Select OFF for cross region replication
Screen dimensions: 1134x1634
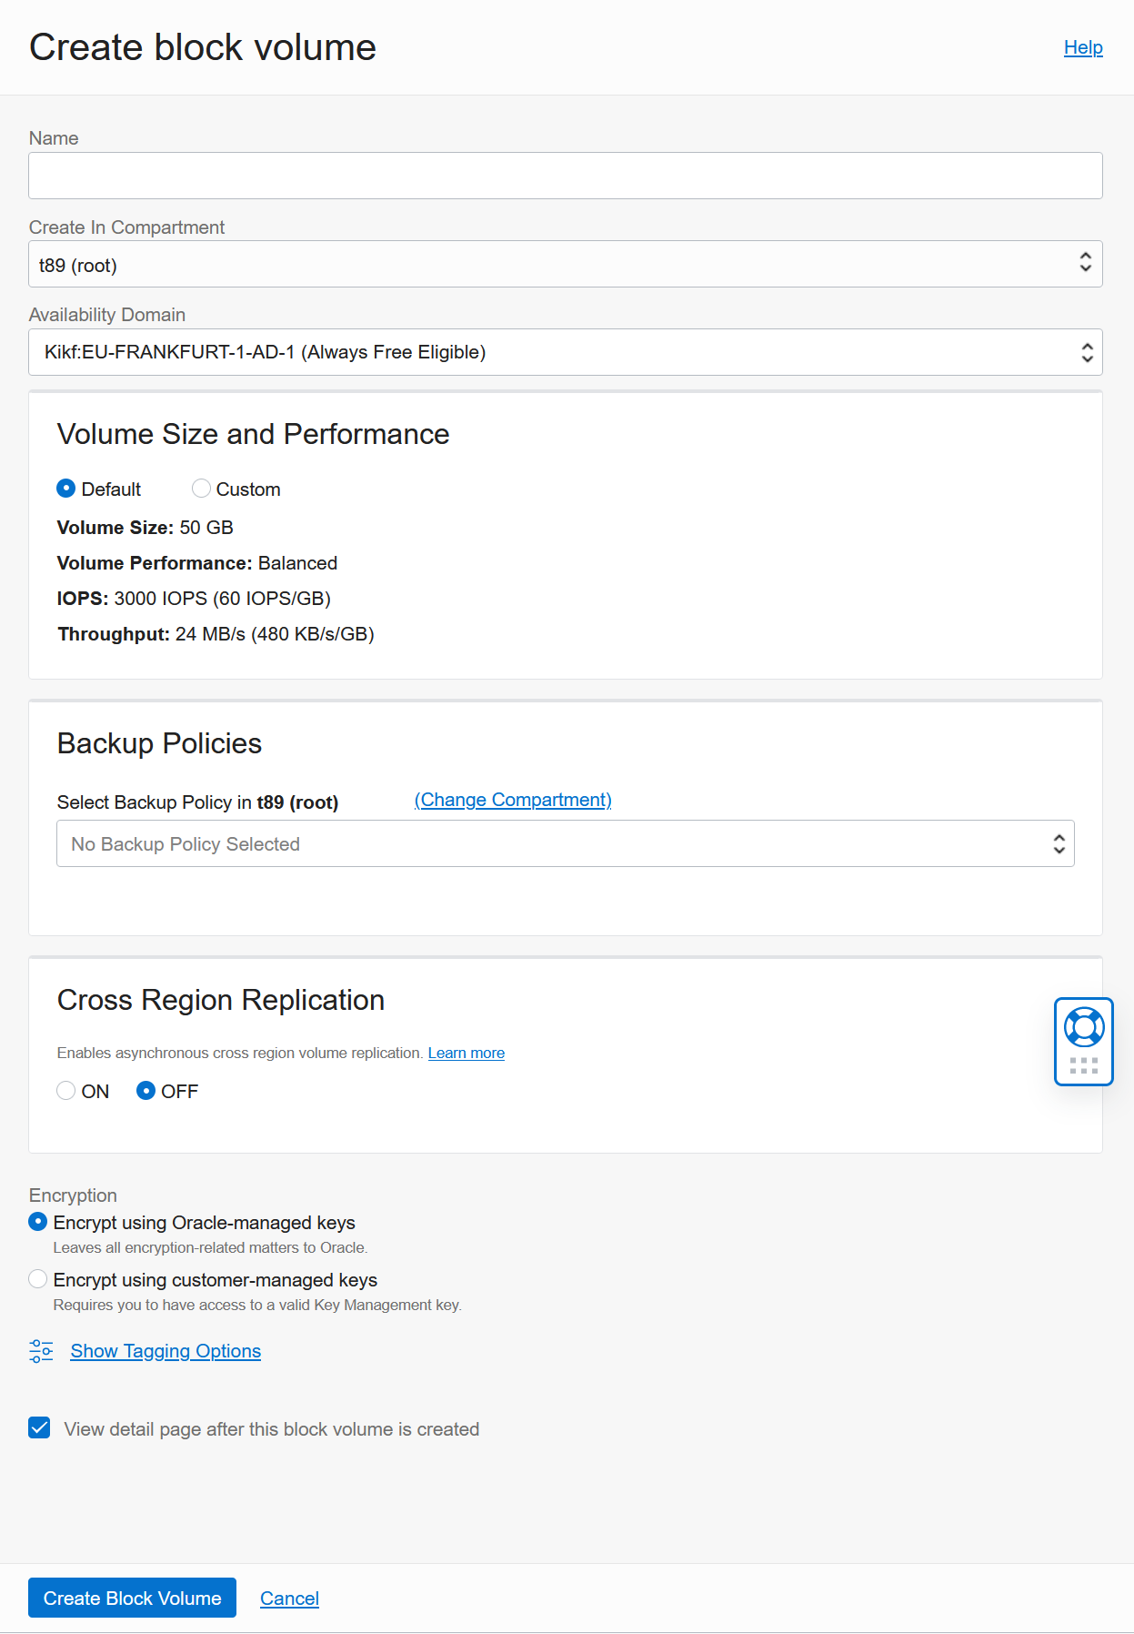(x=146, y=1091)
